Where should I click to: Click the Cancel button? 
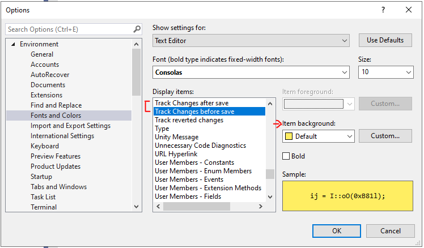point(391,231)
